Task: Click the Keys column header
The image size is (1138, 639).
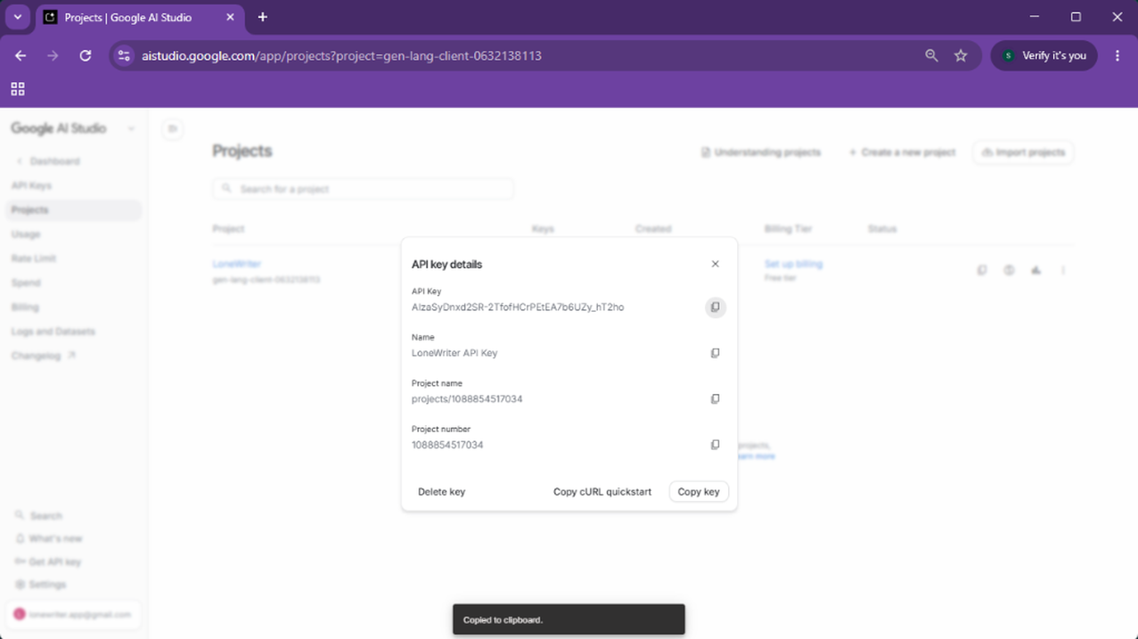Action: point(543,229)
